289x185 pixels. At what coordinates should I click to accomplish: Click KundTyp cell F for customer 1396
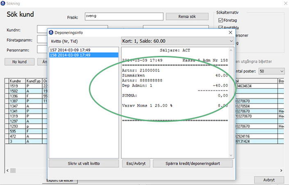(x=34, y=96)
